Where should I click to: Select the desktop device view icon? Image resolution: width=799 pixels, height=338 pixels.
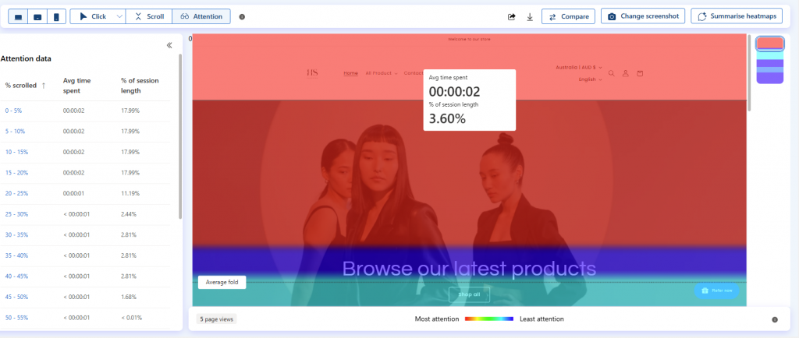(x=18, y=16)
